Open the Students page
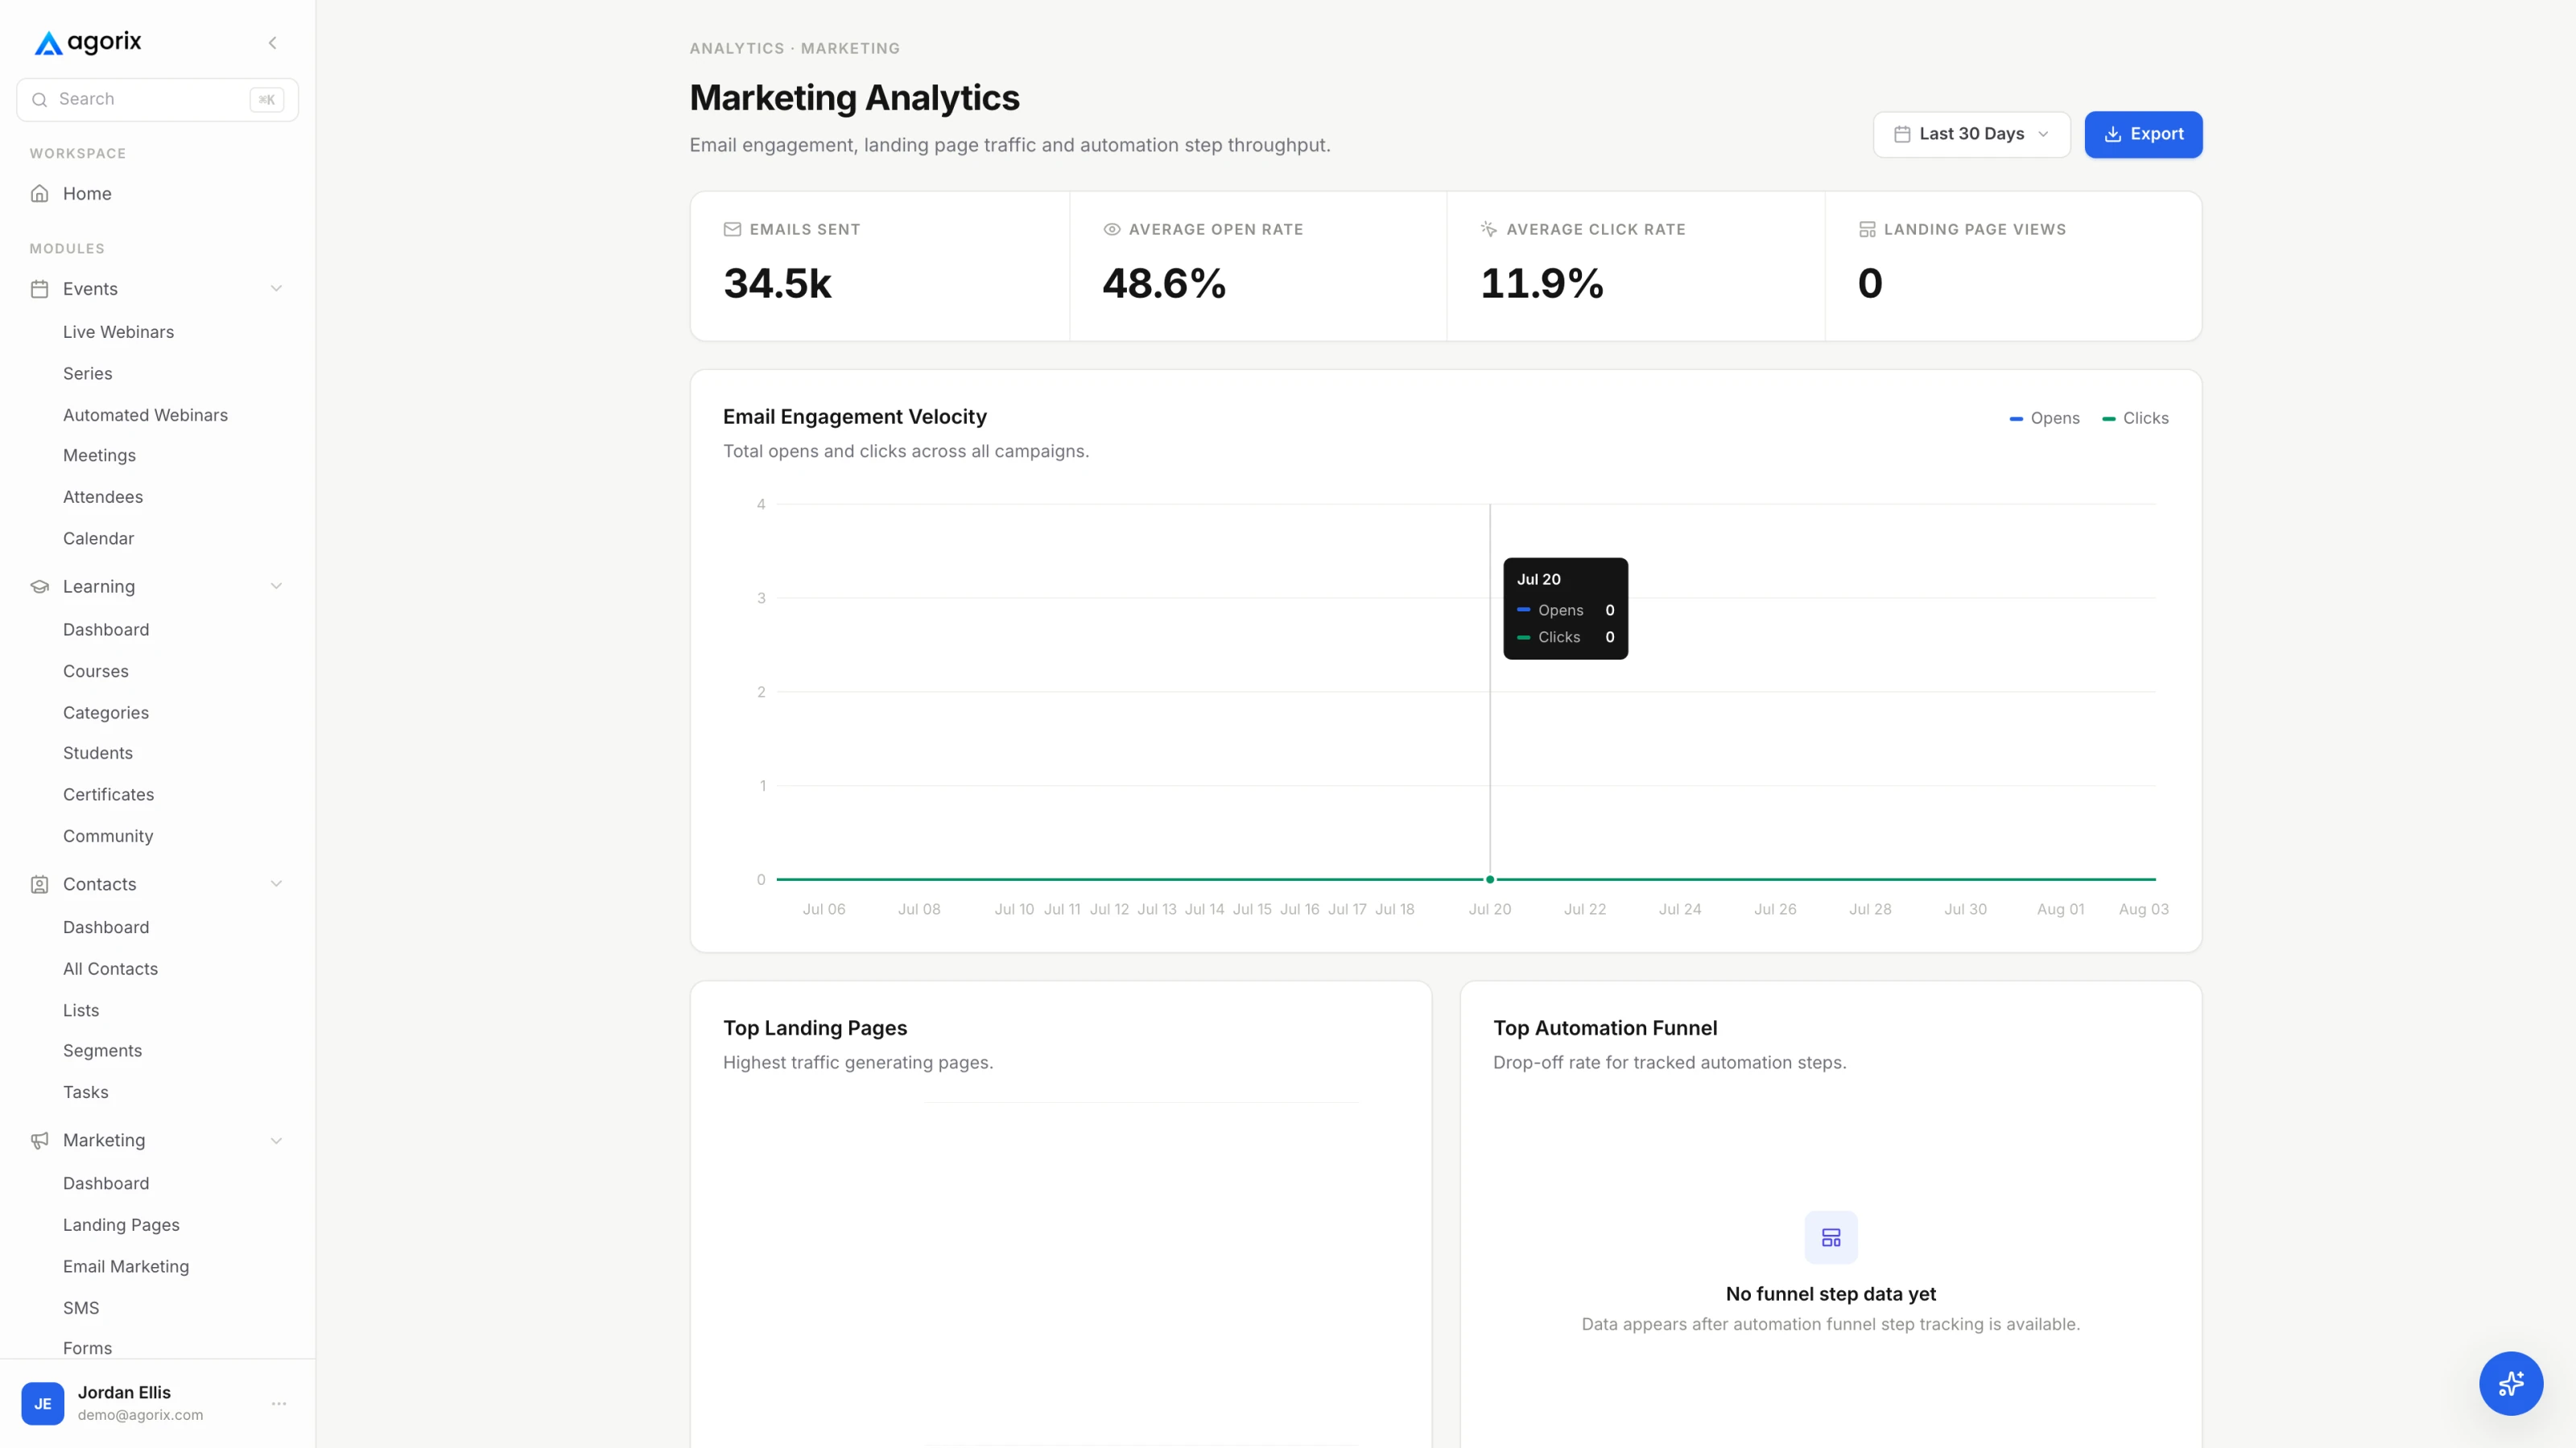The width and height of the screenshot is (2576, 1448). tap(97, 754)
